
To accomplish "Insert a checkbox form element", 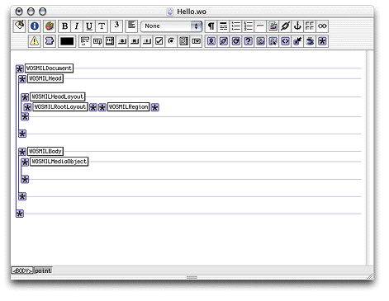I will click(x=159, y=41).
